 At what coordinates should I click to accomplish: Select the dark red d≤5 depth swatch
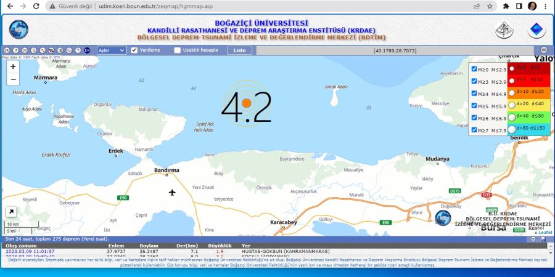(529, 68)
